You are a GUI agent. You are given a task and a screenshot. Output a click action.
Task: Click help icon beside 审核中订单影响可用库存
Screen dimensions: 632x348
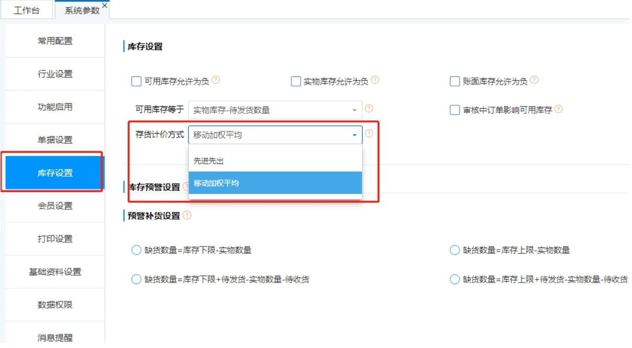[559, 109]
